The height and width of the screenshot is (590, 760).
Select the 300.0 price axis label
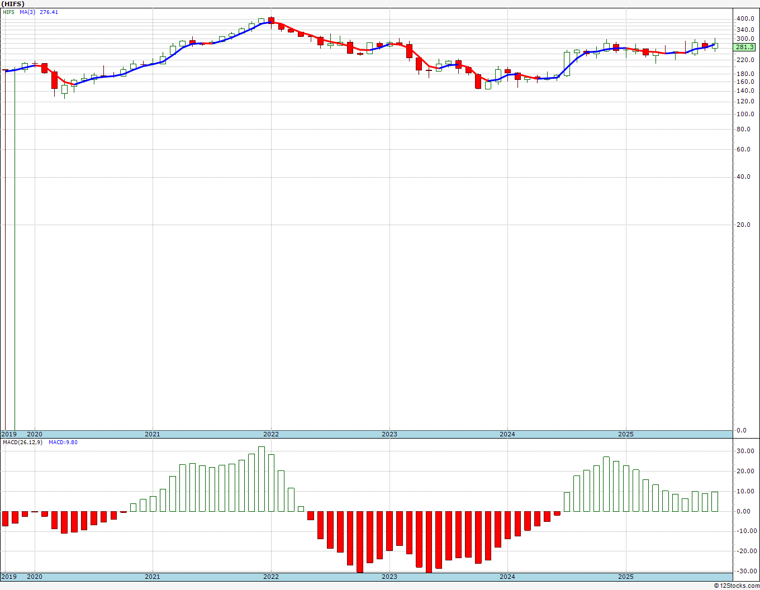pos(745,39)
